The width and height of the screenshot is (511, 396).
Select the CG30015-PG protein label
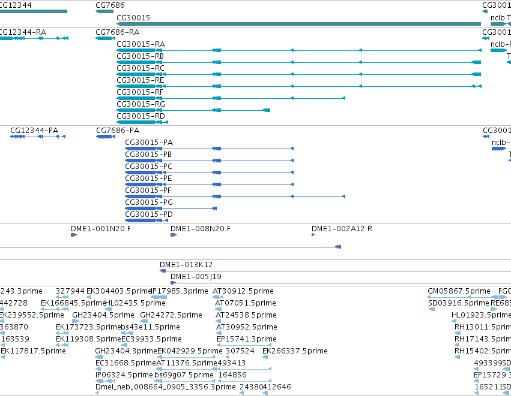click(149, 202)
